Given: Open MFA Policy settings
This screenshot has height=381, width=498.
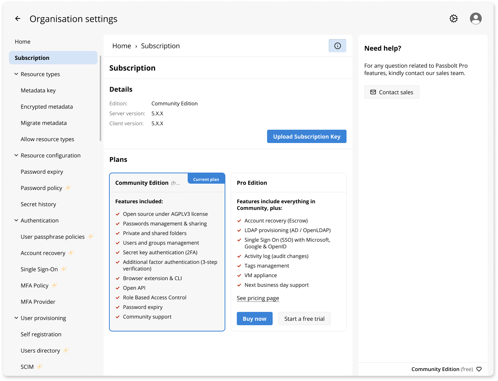Looking at the screenshot, I should coord(34,286).
